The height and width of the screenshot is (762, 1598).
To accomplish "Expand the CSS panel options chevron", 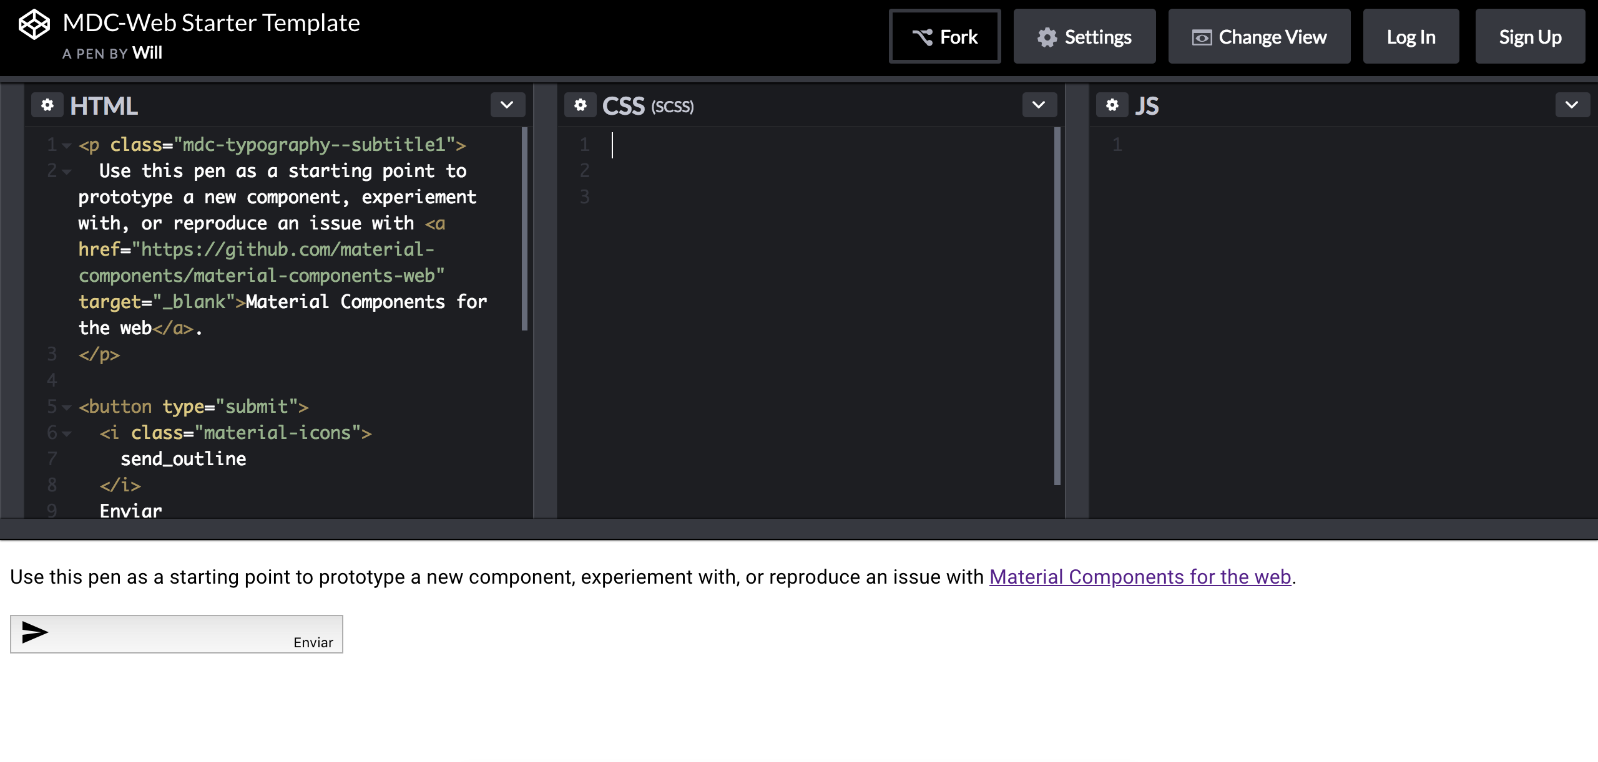I will click(1039, 105).
